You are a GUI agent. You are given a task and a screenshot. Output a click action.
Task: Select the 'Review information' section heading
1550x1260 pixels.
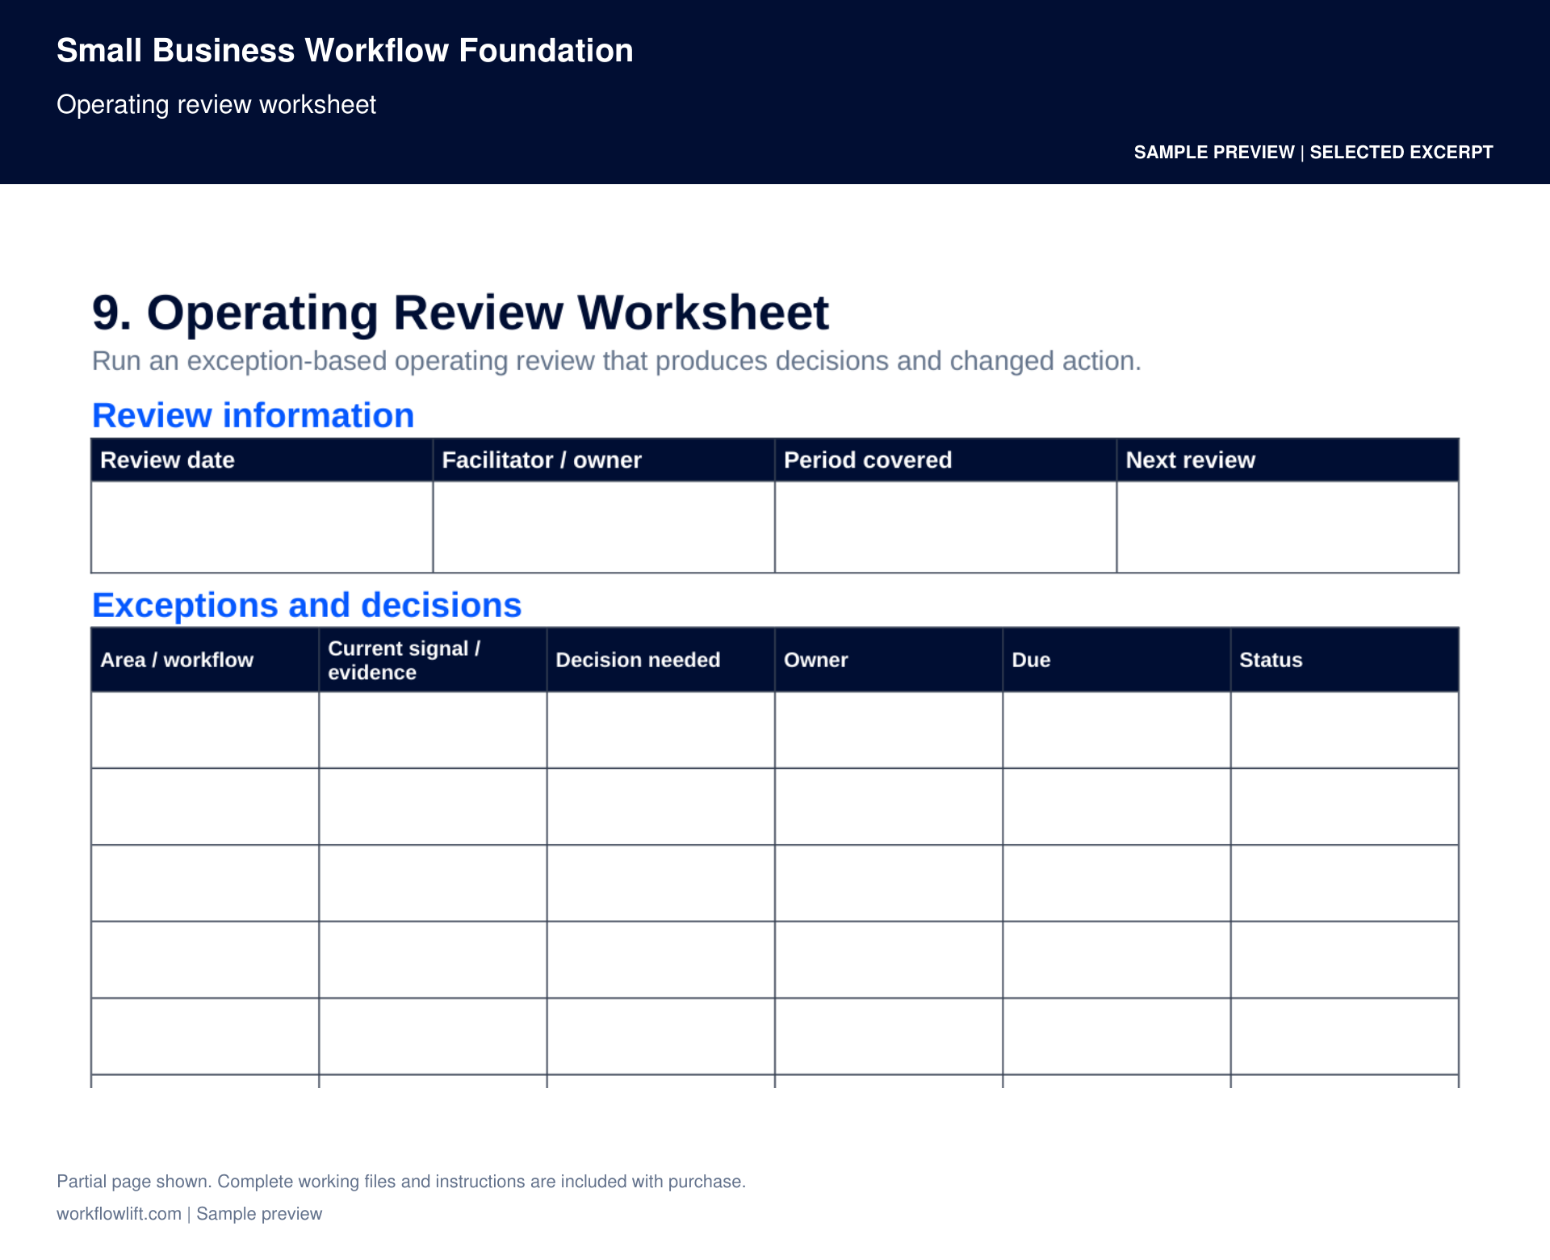253,416
